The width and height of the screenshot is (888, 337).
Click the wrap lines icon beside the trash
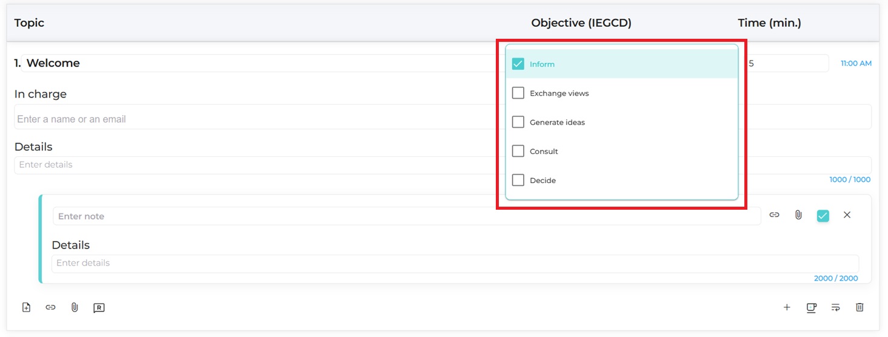point(835,307)
